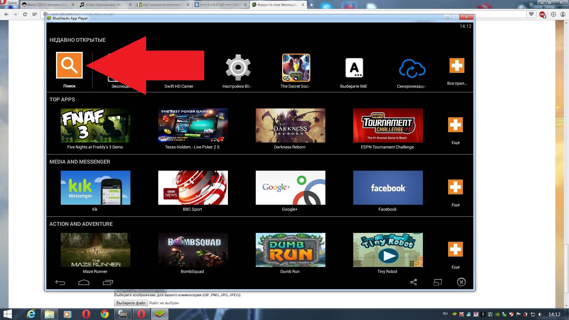Toggle the fullscreen icon in bottom bar
569x320 pixels.
point(437,282)
